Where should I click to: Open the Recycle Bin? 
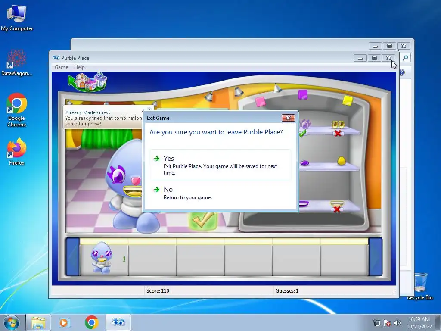(x=420, y=286)
